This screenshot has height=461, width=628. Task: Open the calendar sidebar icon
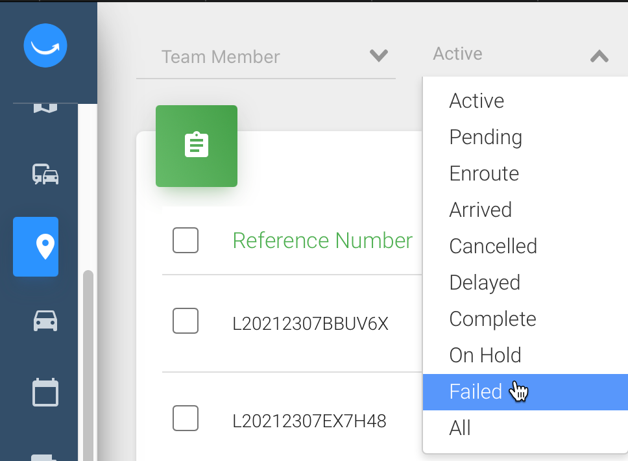click(x=45, y=392)
